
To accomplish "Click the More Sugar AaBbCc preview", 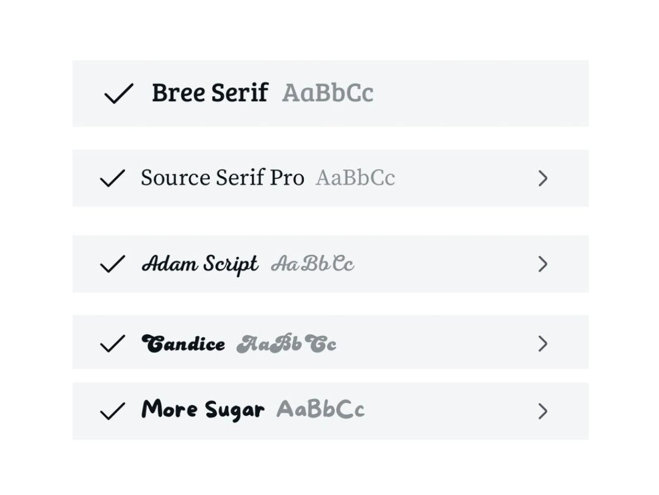I will point(320,410).
